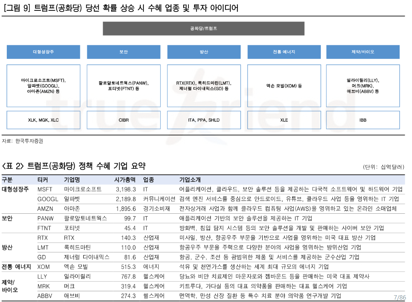Click the 커뮤니케이션 sector cell
The width and height of the screenshot is (412, 302).
[159, 199]
